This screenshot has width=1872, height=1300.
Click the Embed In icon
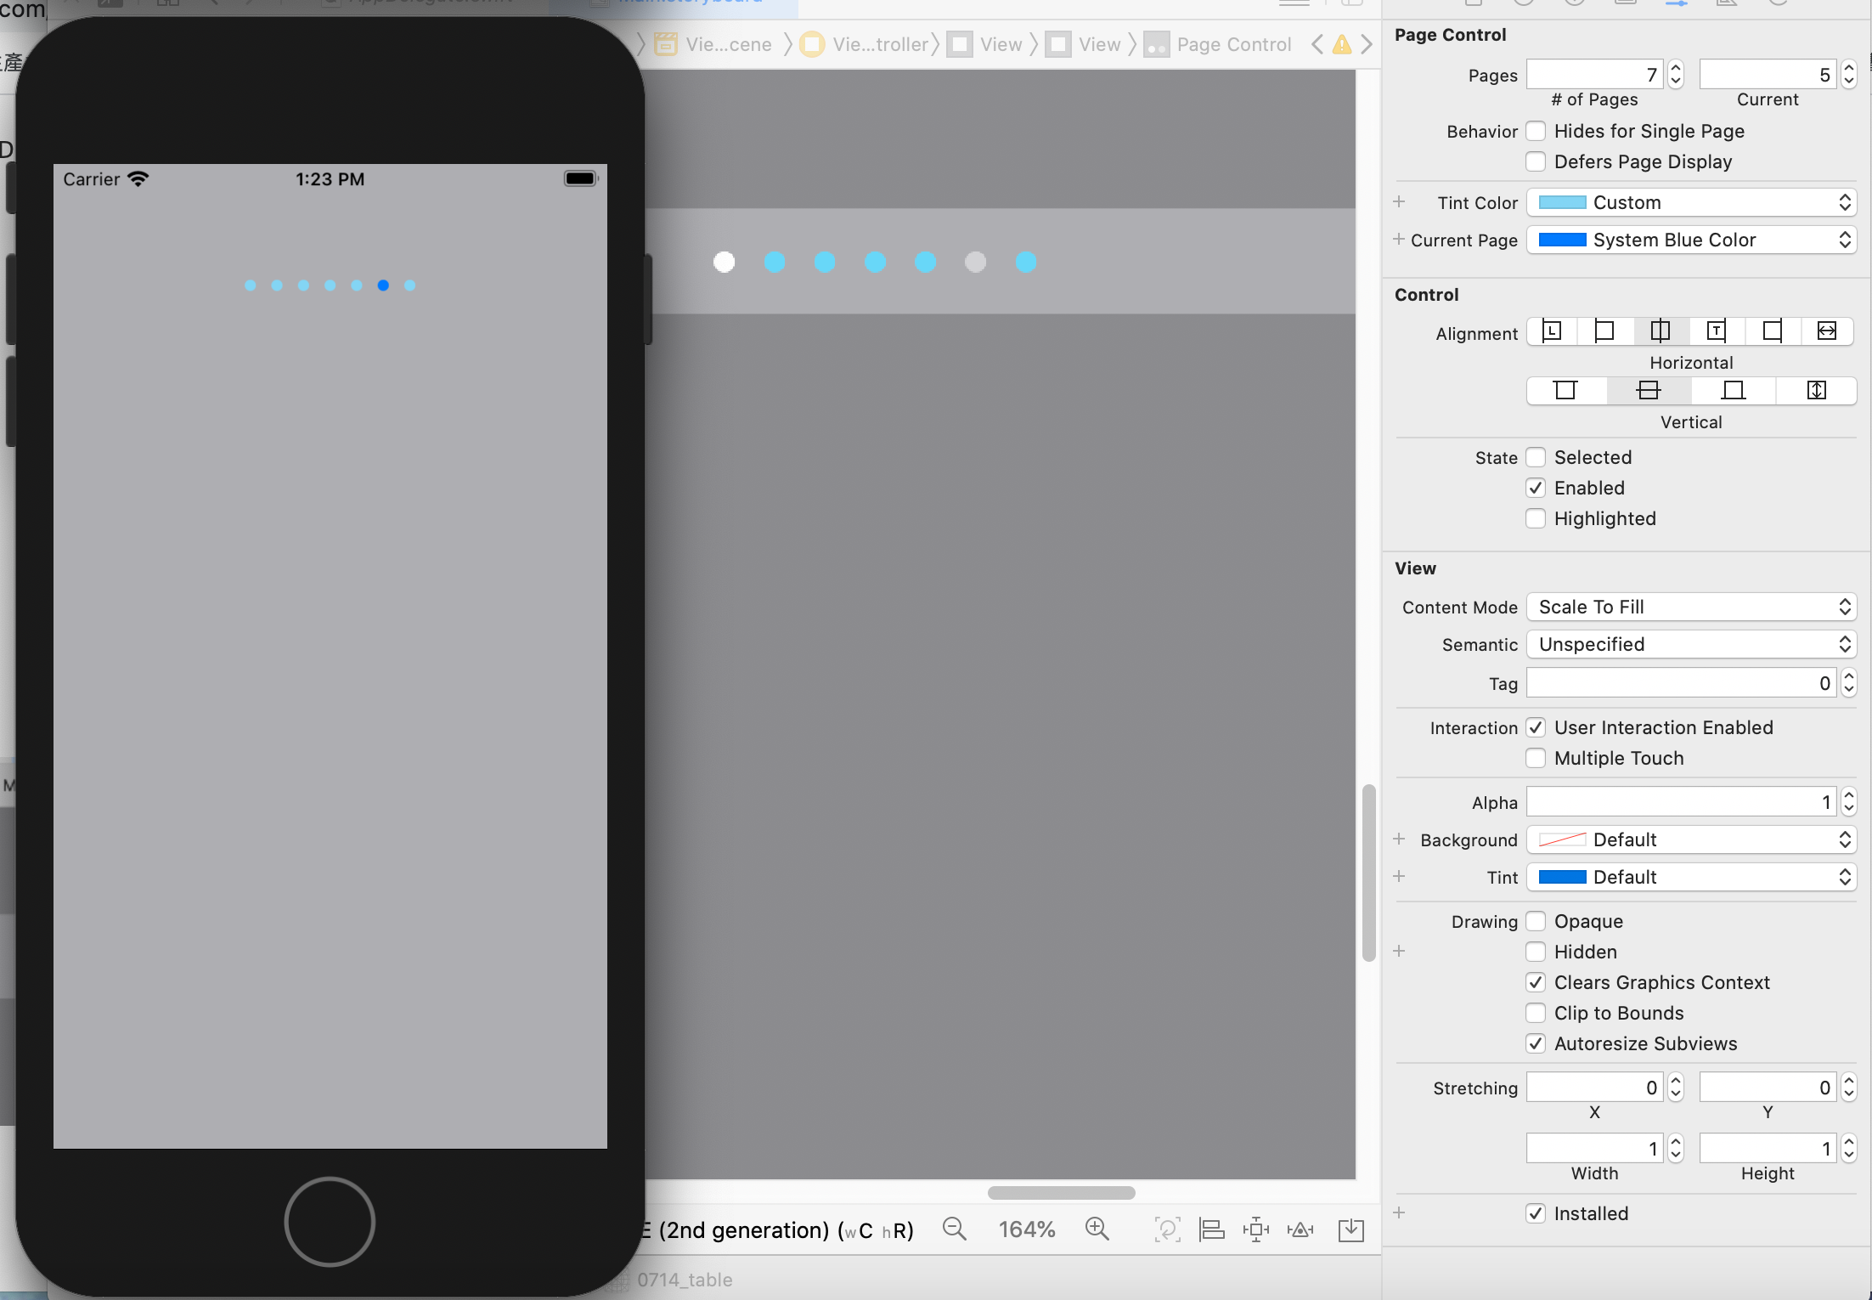click(x=1350, y=1229)
